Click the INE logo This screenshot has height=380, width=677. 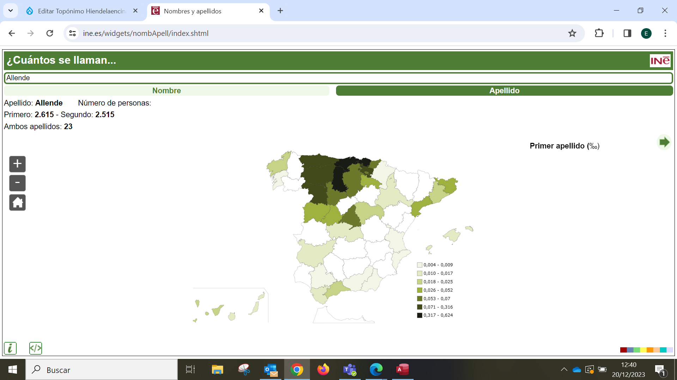point(660,61)
